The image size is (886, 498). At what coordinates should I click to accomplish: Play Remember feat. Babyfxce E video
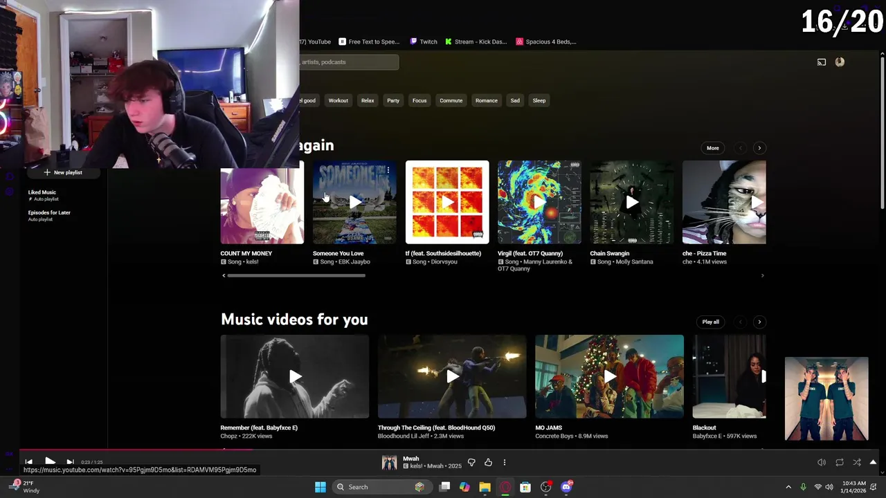[295, 376]
